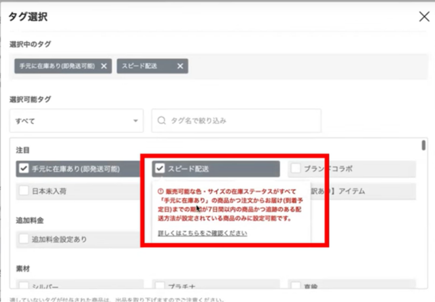
Task: Uncheck the 手元に在庫あり(即発送可能) checkbox
Action: (24, 168)
